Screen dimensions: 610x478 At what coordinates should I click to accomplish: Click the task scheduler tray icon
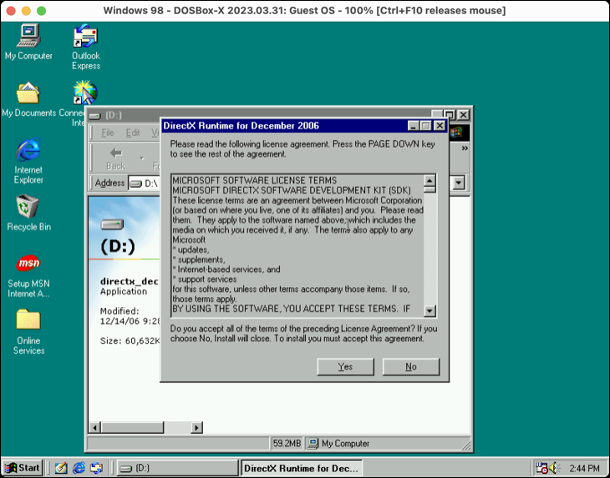541,468
